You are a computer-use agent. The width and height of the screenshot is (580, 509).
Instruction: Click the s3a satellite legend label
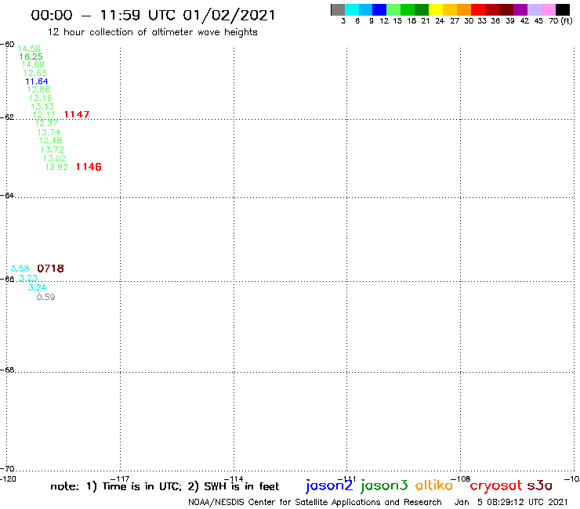point(539,486)
